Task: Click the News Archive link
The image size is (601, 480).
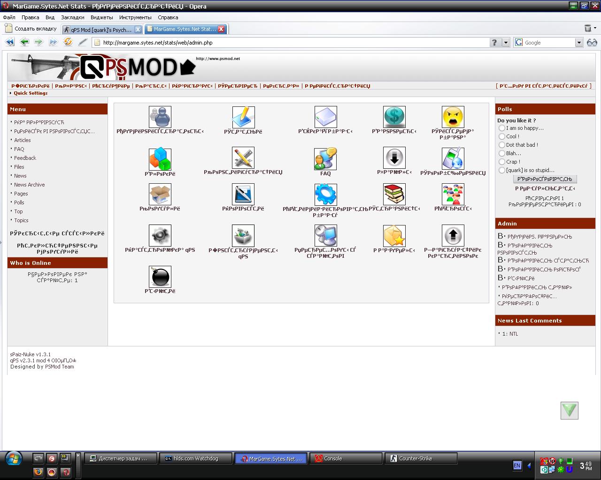Action: [x=30, y=185]
